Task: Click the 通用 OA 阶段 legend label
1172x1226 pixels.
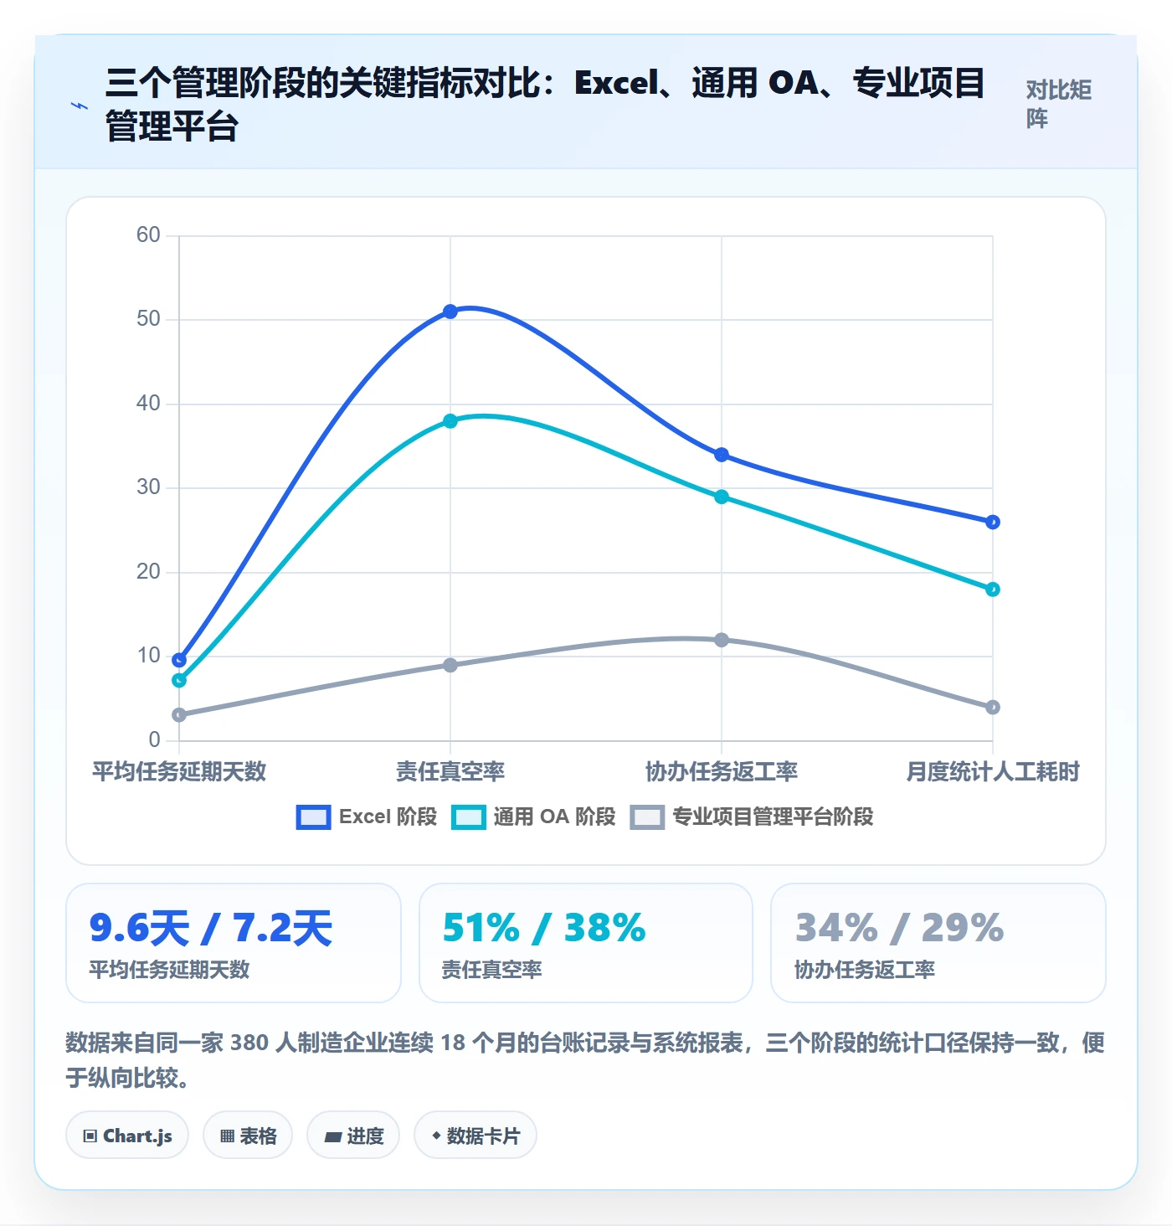Action: pos(554,816)
